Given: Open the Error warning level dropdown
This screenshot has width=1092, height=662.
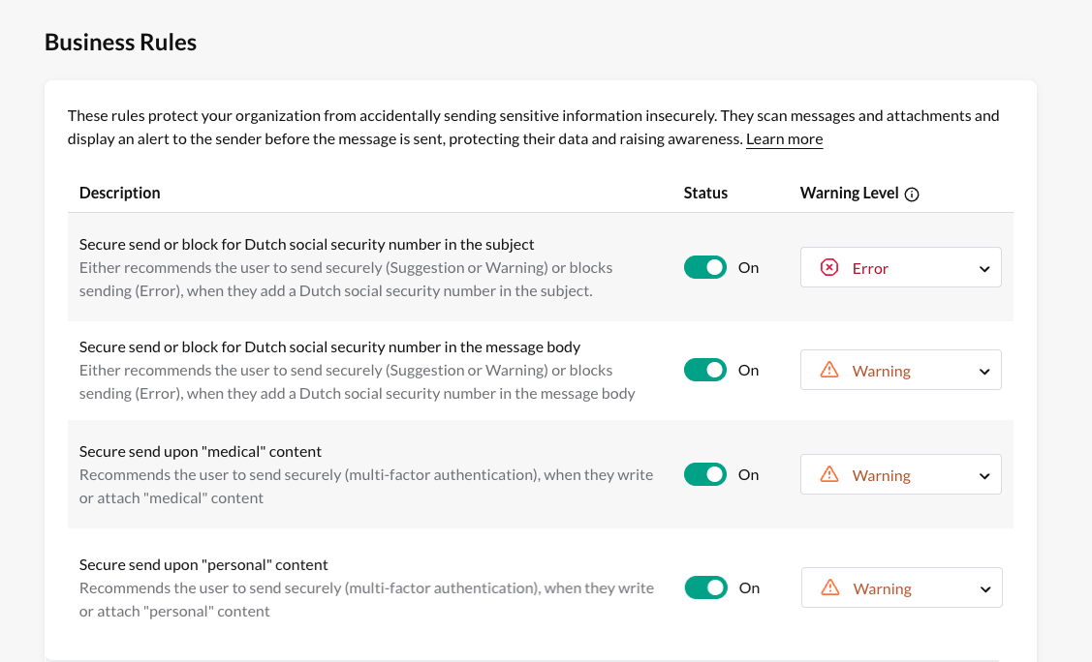Looking at the screenshot, I should (x=900, y=268).
